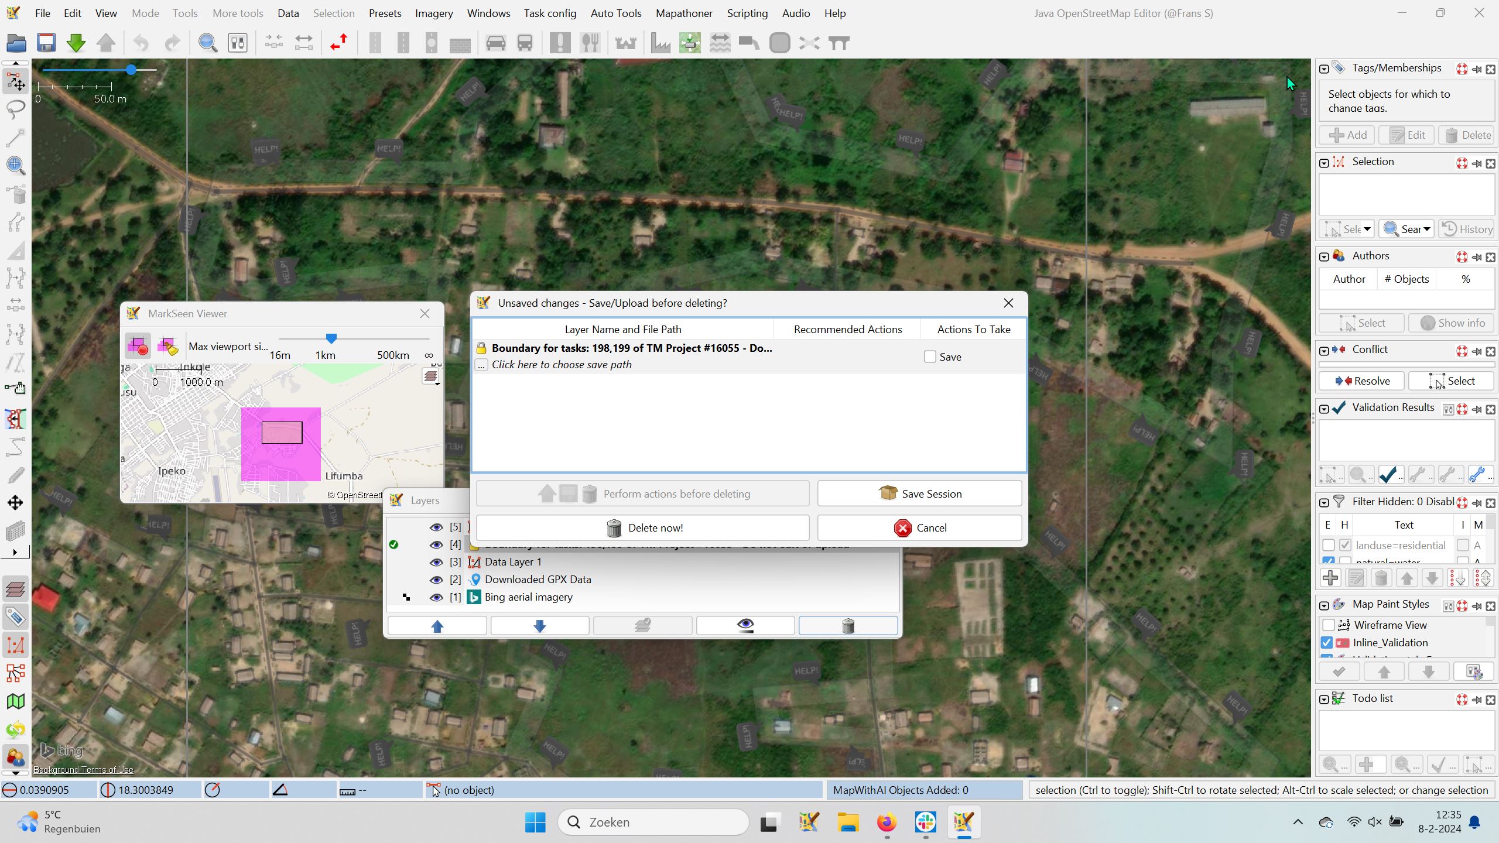Open the Presets menu
The width and height of the screenshot is (1499, 843).
tap(385, 13)
